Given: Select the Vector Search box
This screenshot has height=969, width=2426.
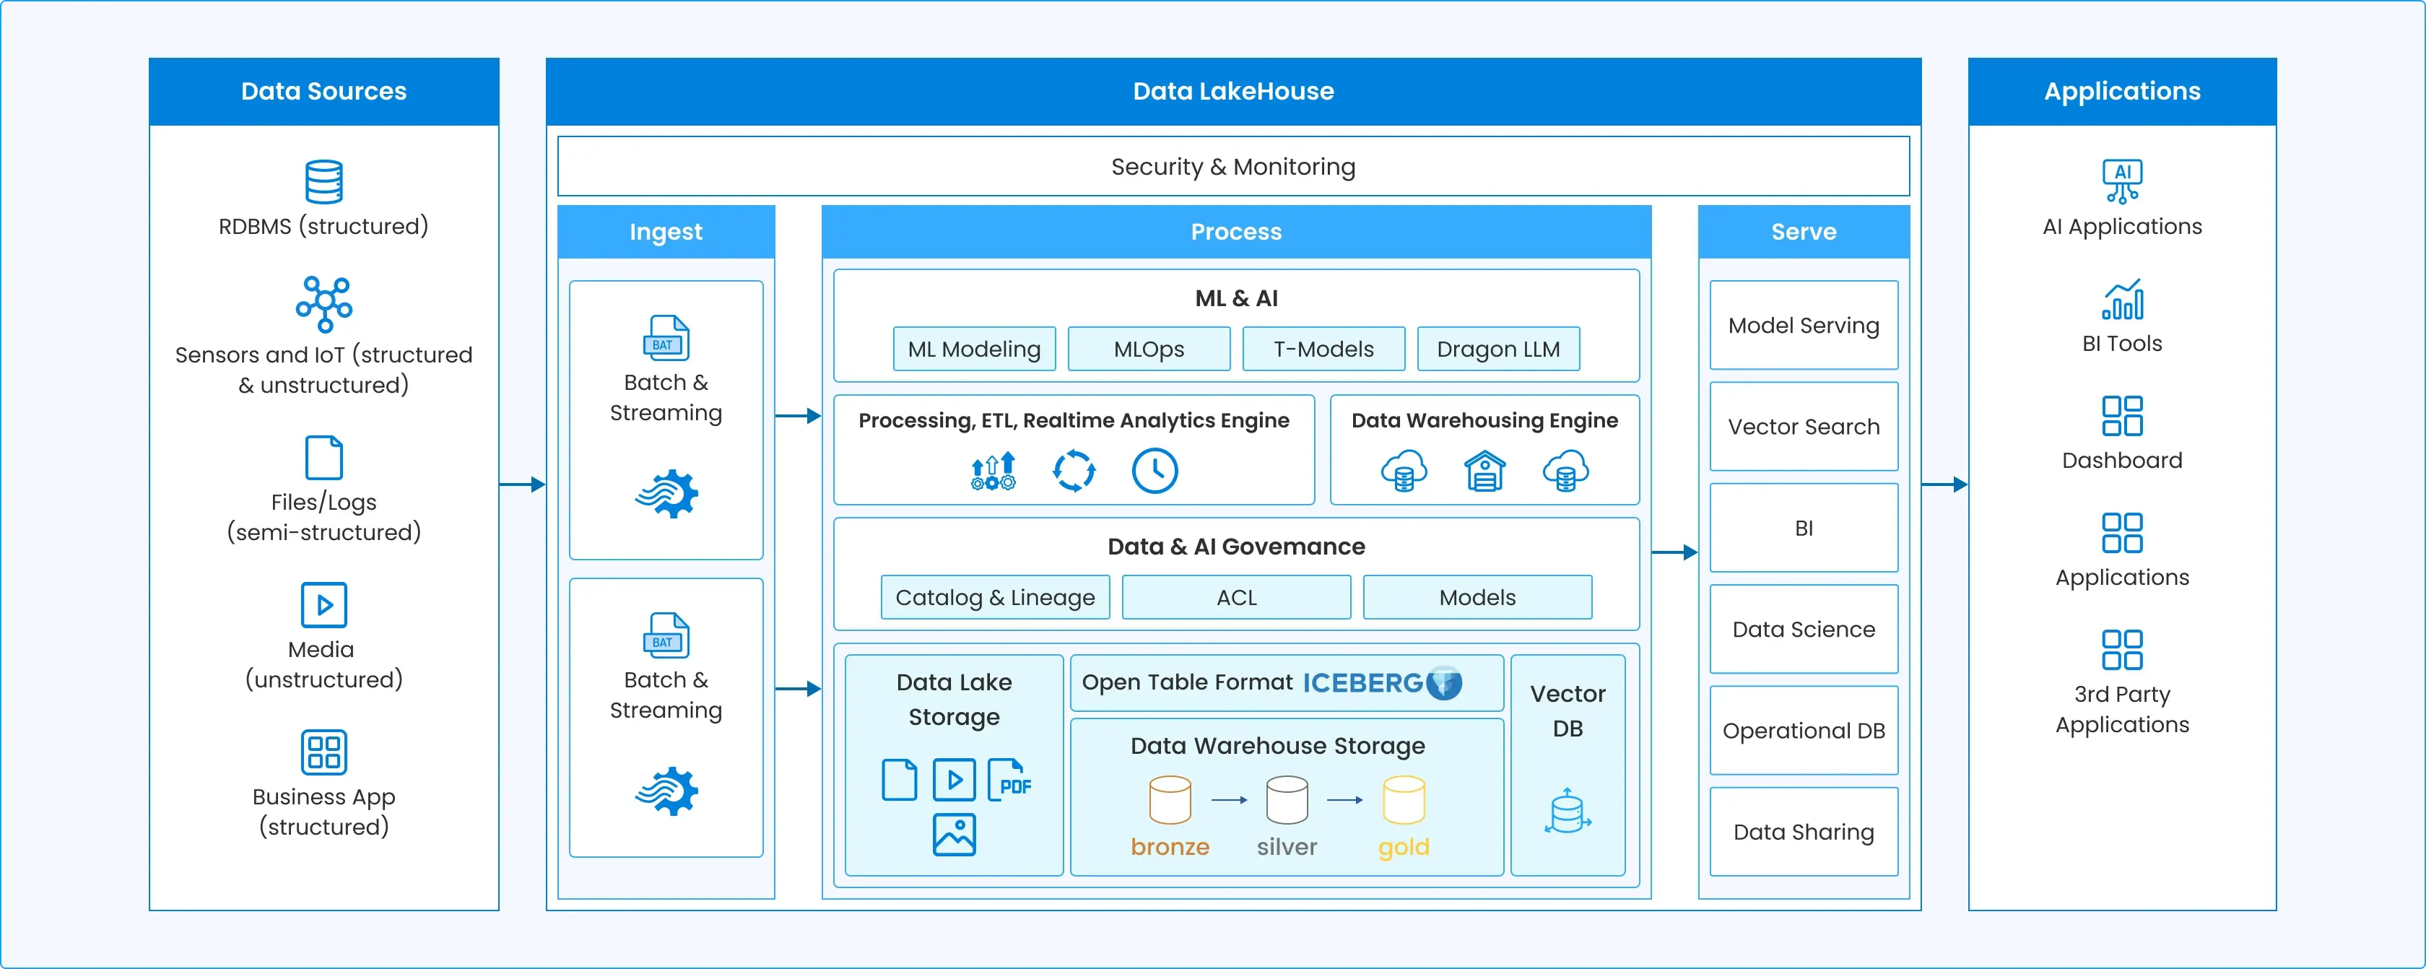Looking at the screenshot, I should coord(1803,427).
